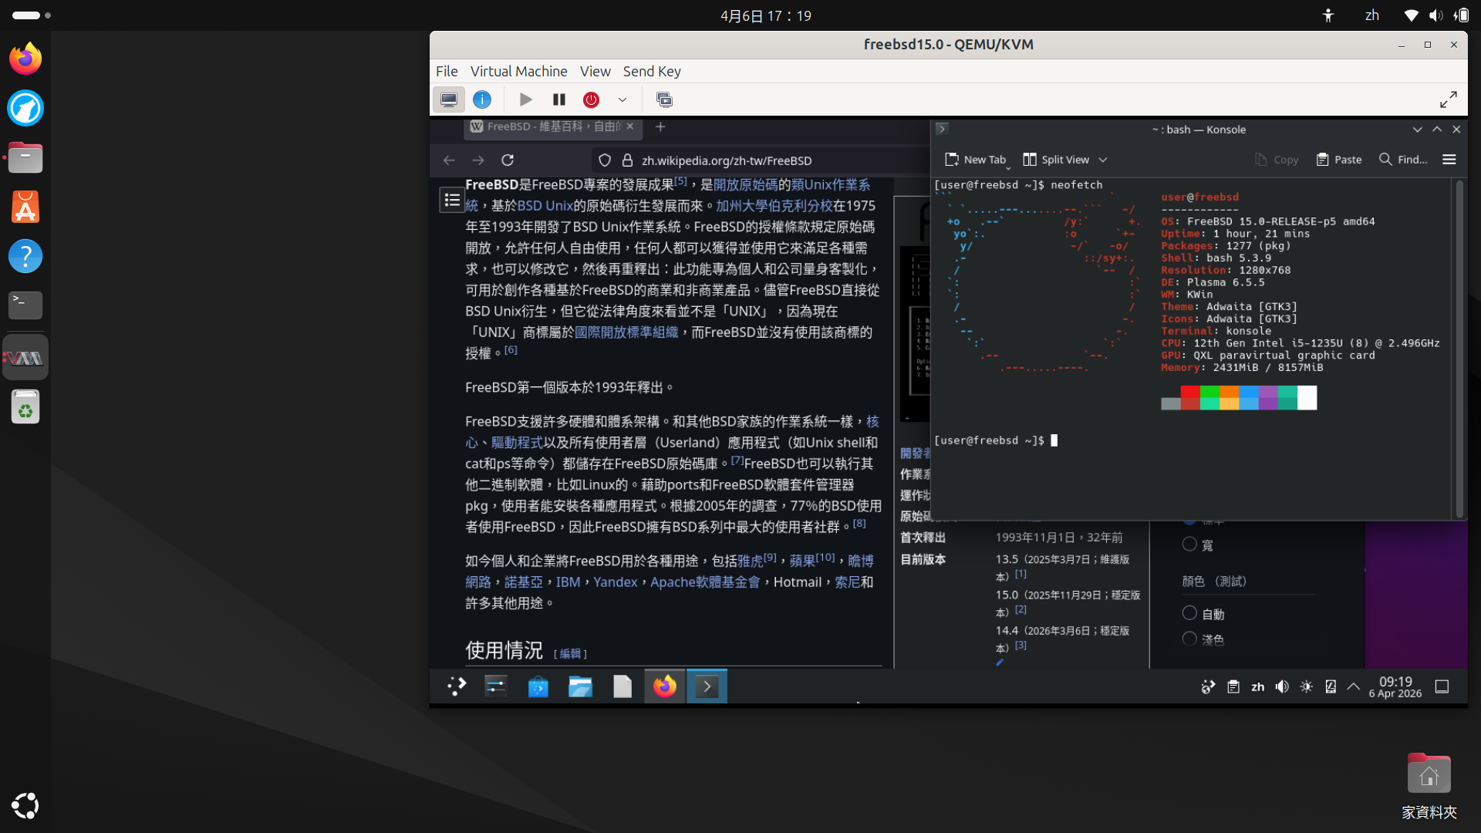The width and height of the screenshot is (1481, 833).
Task: Open virtual hardware details info icon
Action: coord(482,99)
